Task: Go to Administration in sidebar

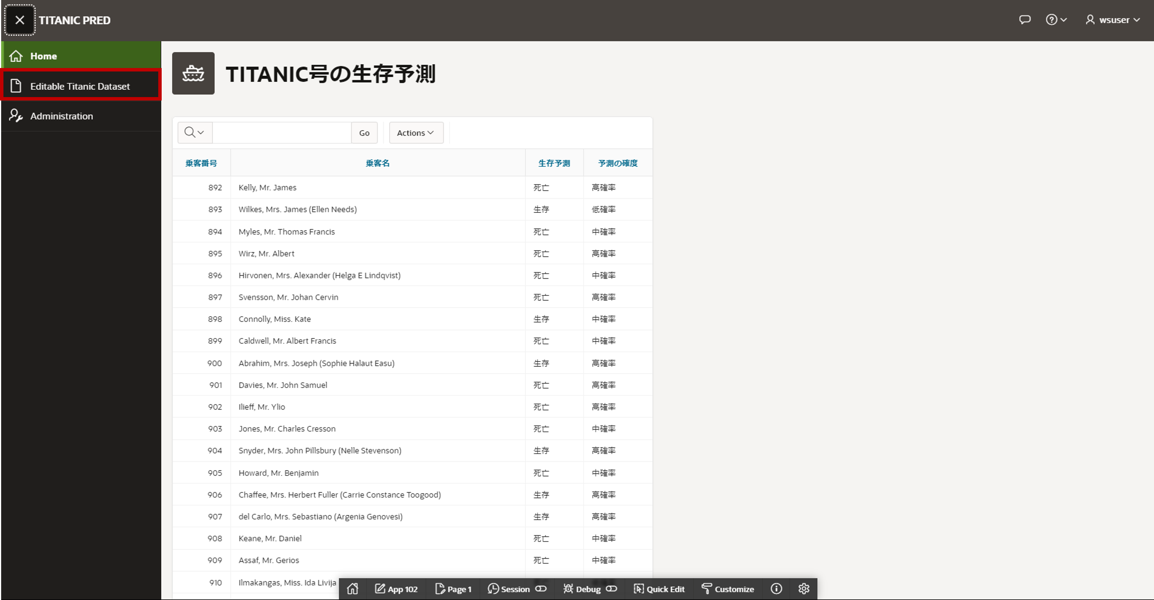Action: [x=62, y=116]
